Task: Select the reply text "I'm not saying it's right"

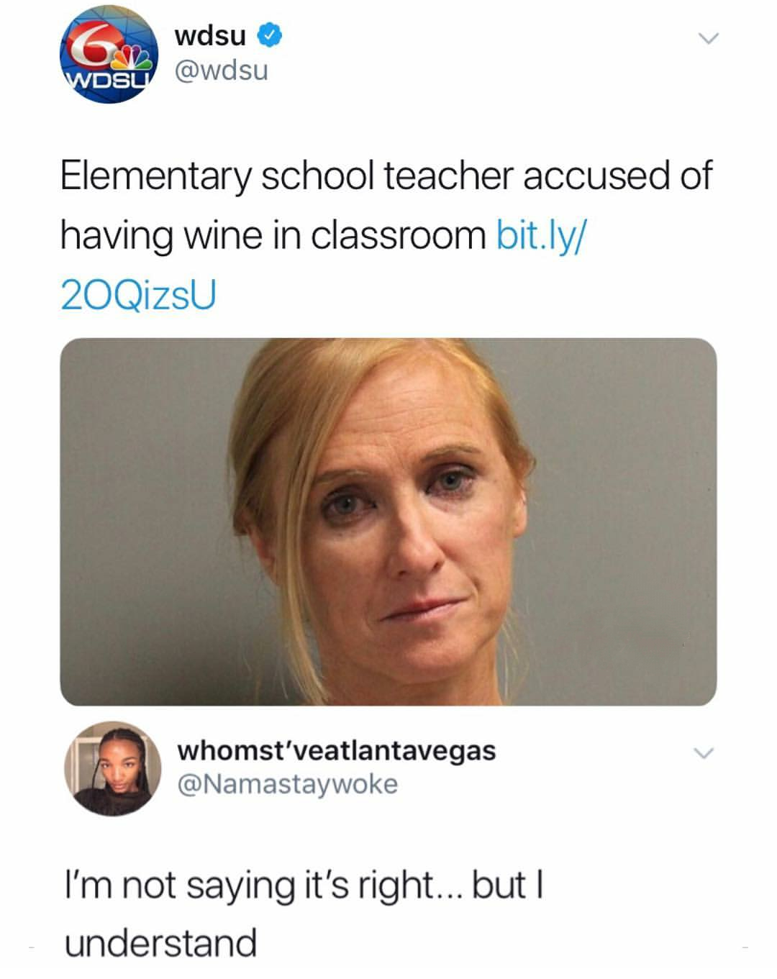Action: (x=249, y=885)
